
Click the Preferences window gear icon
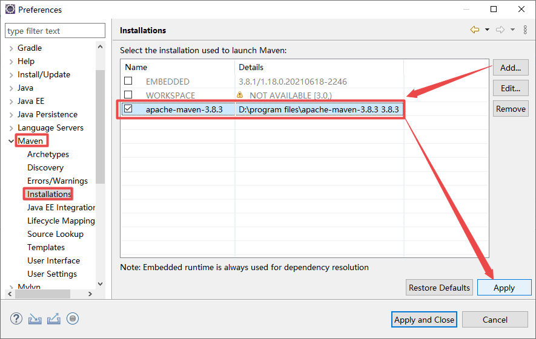[x=10, y=9]
